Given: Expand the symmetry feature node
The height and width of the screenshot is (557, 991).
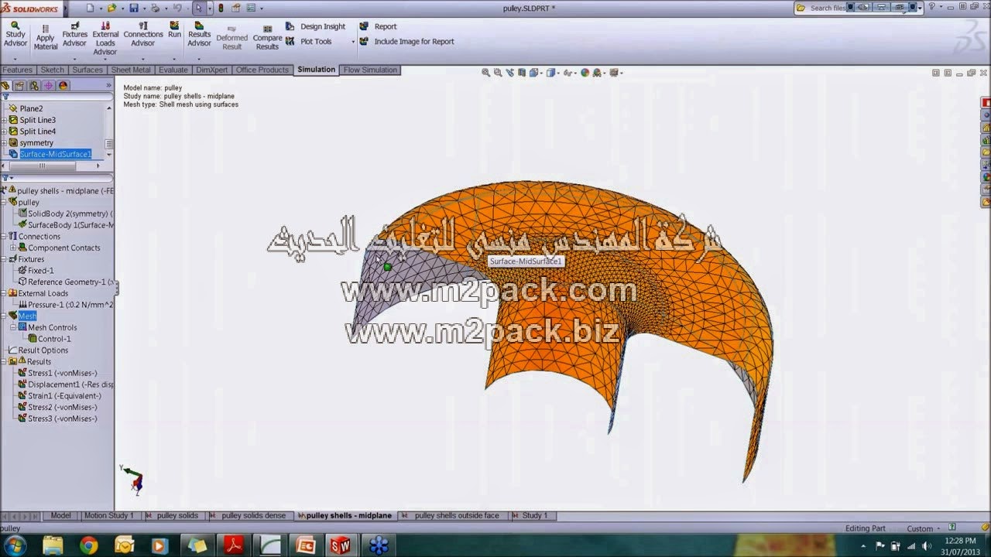Looking at the screenshot, I should tap(5, 143).
